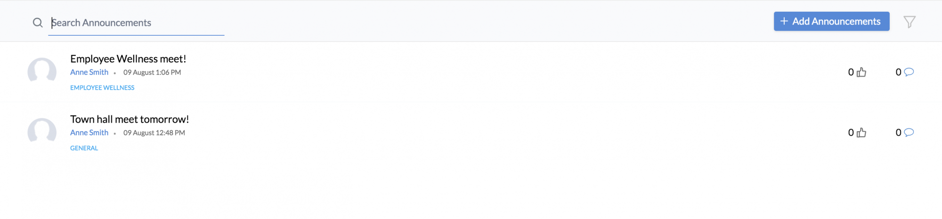Open the filter funnel icon
The width and height of the screenshot is (942, 219).
tap(910, 22)
